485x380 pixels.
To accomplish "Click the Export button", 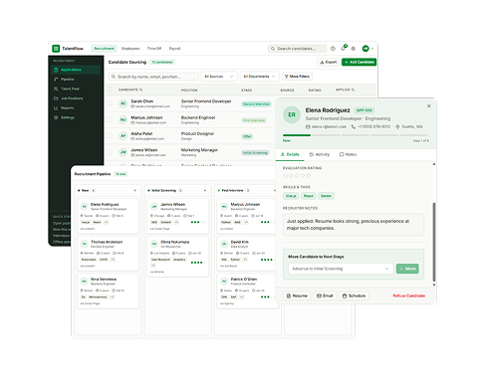I will (x=329, y=62).
